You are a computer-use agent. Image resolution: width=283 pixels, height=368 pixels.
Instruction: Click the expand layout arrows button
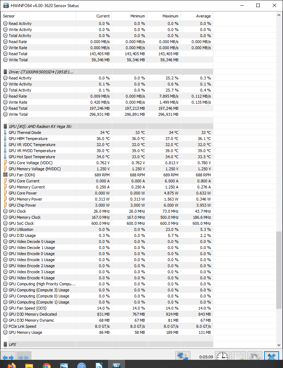click(8, 357)
